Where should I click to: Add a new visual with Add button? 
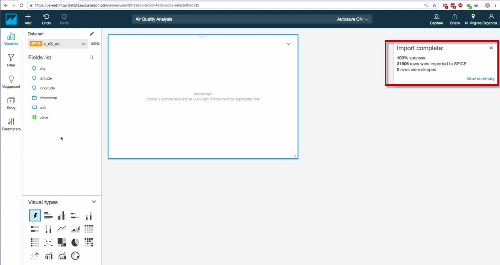pyautogui.click(x=28, y=19)
